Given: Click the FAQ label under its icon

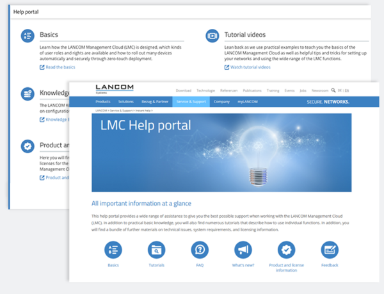Looking at the screenshot, I should (x=200, y=265).
